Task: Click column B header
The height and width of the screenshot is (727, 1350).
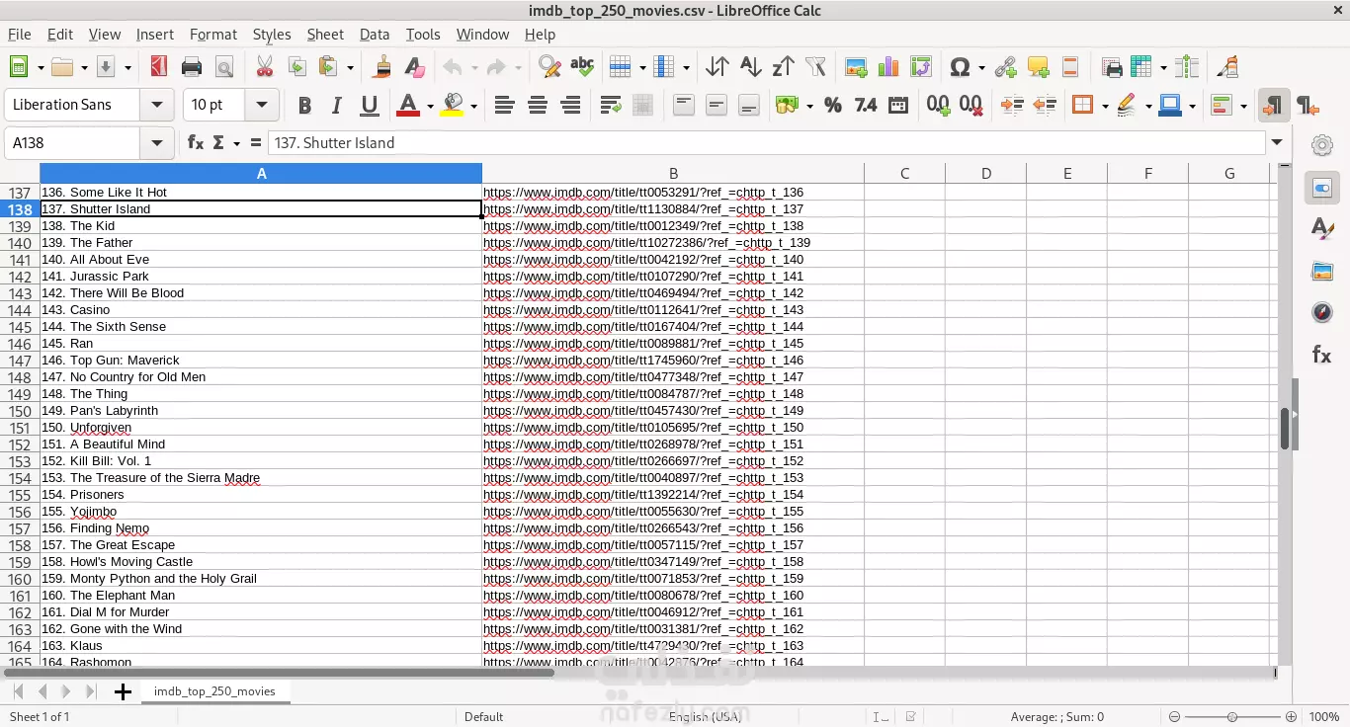Action: pyautogui.click(x=673, y=174)
